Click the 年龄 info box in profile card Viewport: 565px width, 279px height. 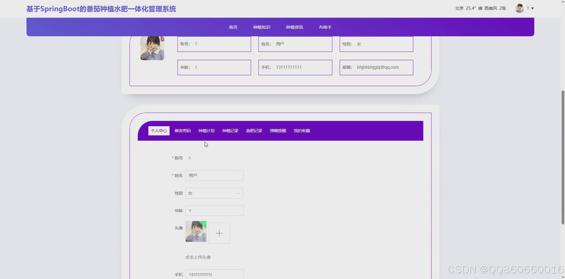click(214, 67)
